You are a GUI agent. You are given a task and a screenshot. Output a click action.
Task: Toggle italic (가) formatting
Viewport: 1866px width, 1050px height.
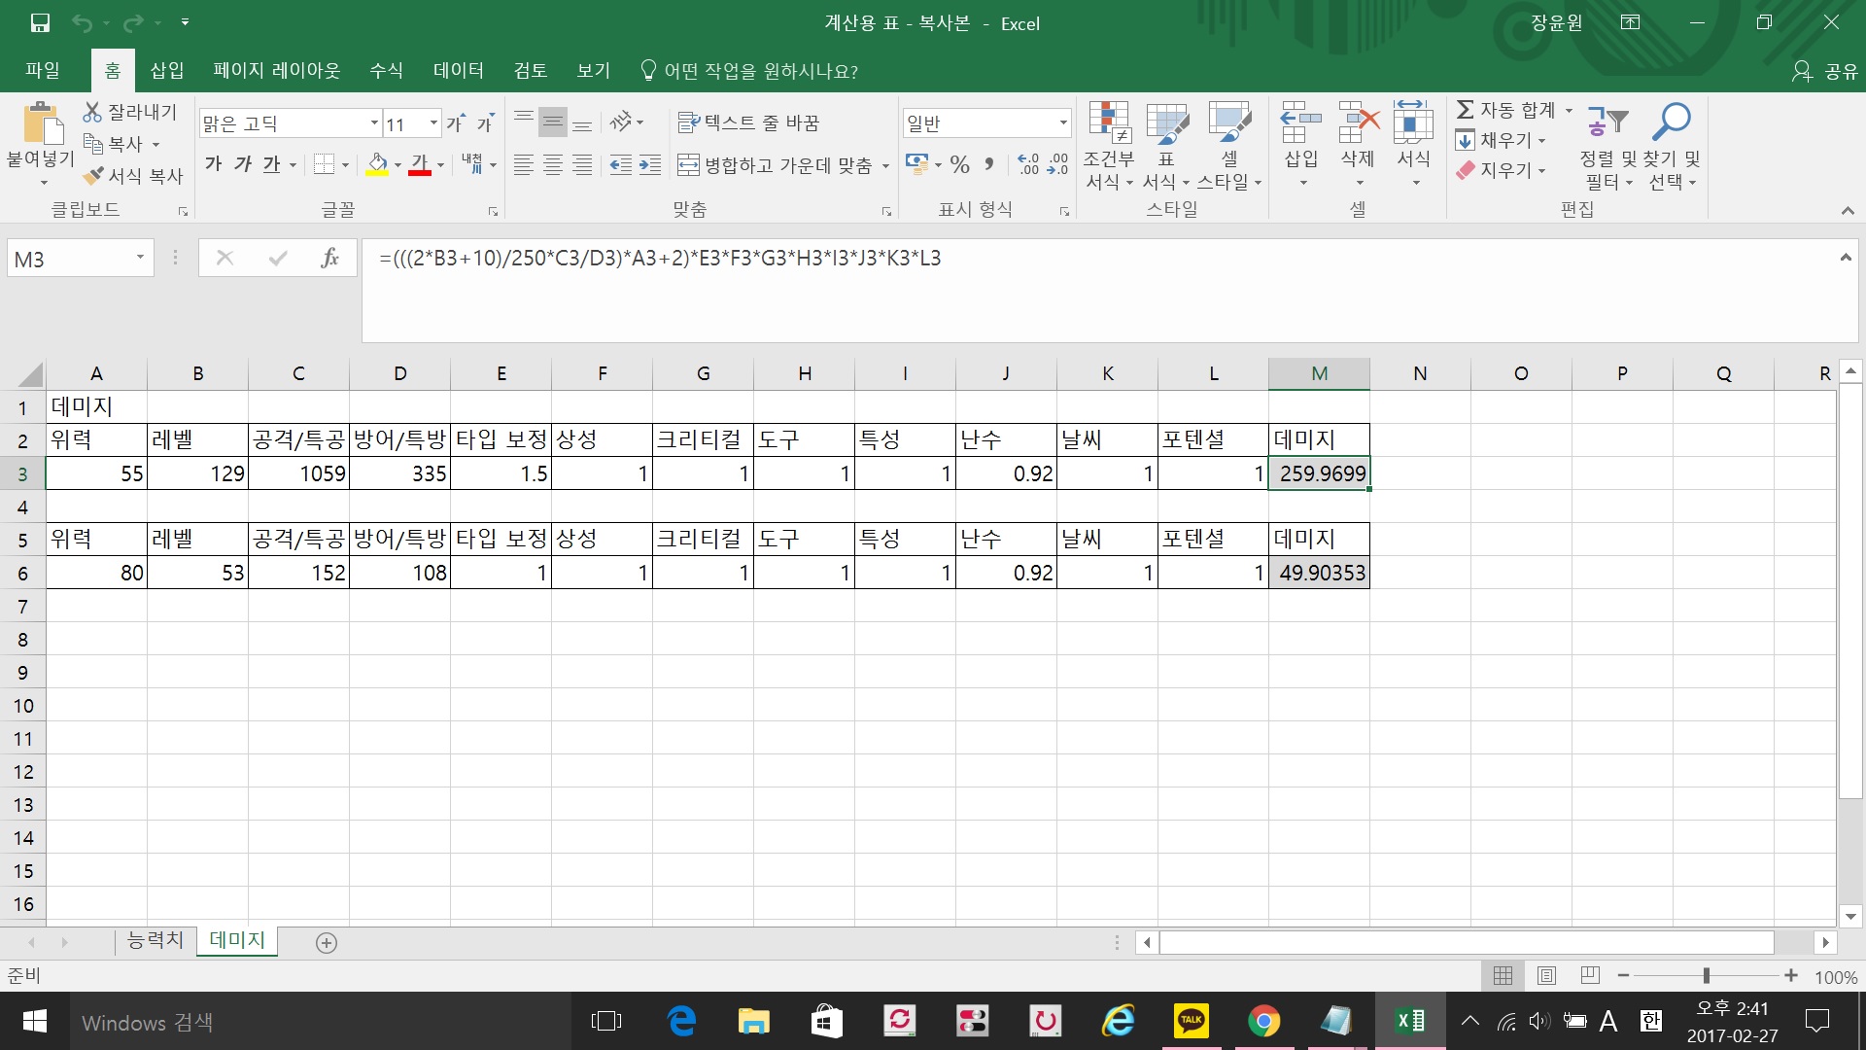(x=243, y=164)
